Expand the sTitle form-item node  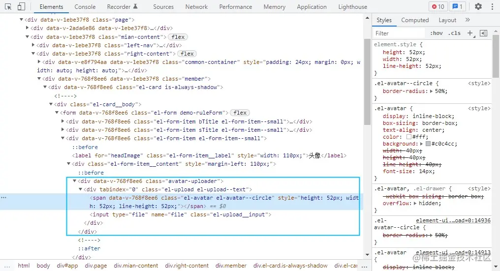[x=63, y=130]
